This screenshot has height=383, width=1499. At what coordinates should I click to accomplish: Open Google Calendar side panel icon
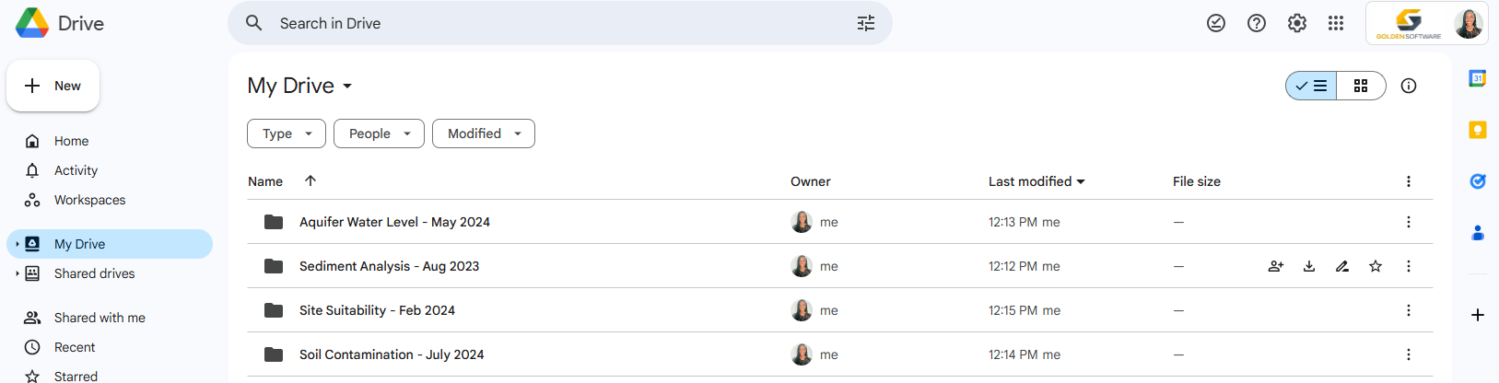[x=1477, y=78]
